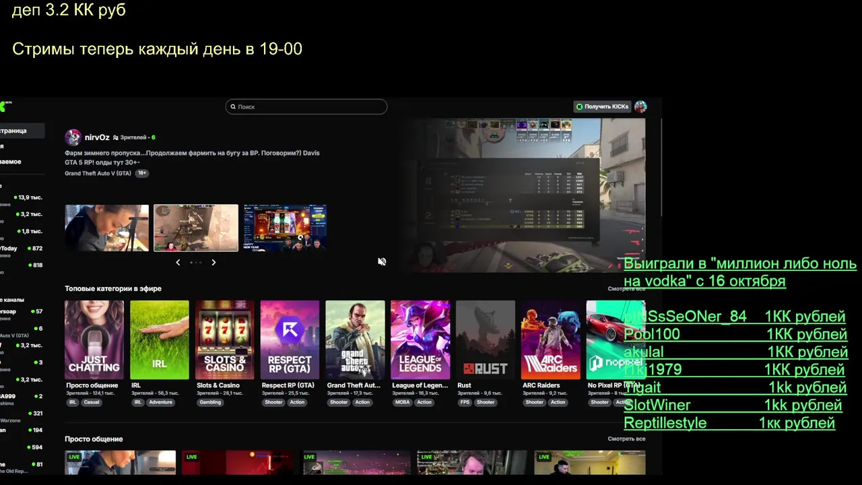Open the third LIVE stream thumbnail in the row
Viewport: 862px width, 485px height.
click(x=355, y=463)
